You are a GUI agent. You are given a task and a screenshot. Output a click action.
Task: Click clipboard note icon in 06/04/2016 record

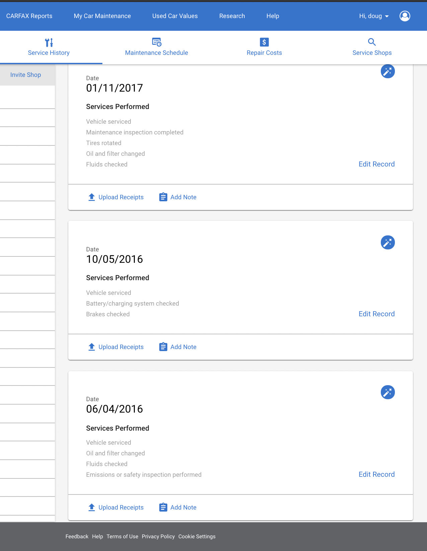coord(163,507)
